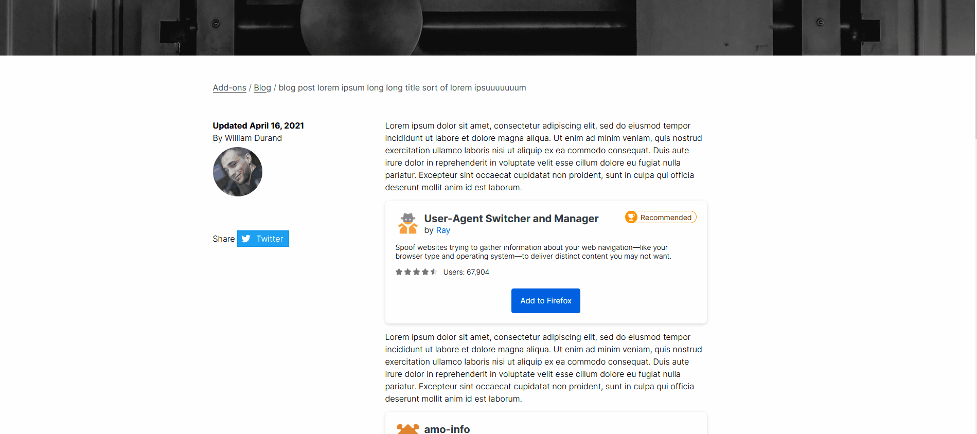Open the User-Agent Switcher and Manager title
This screenshot has width=977, height=434.
(511, 218)
